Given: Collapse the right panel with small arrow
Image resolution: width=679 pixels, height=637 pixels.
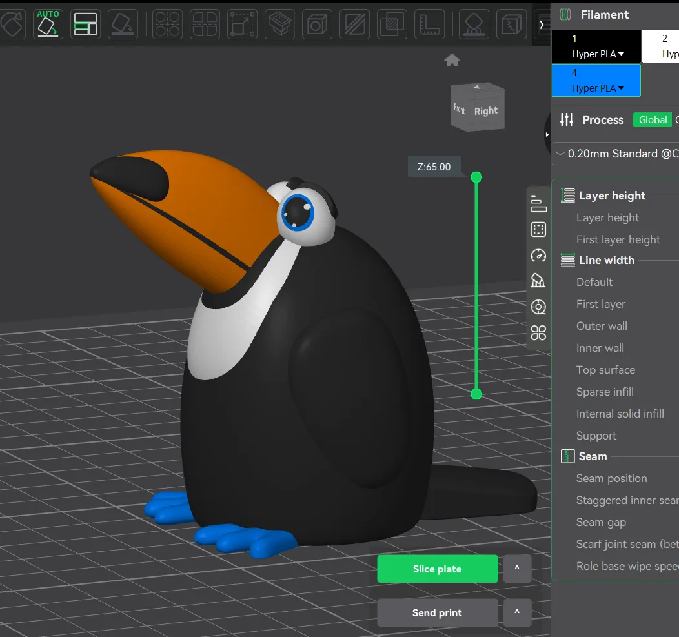Looking at the screenshot, I should tap(547, 135).
